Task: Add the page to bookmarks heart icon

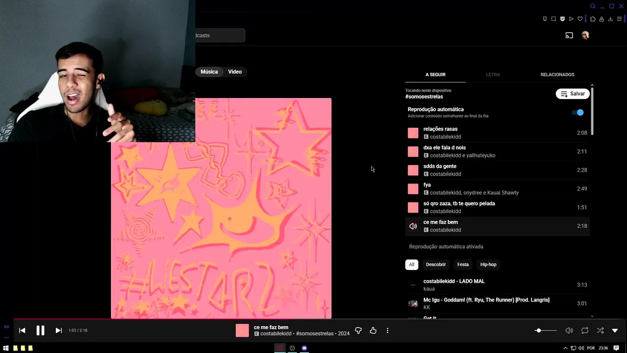Action: pyautogui.click(x=580, y=19)
